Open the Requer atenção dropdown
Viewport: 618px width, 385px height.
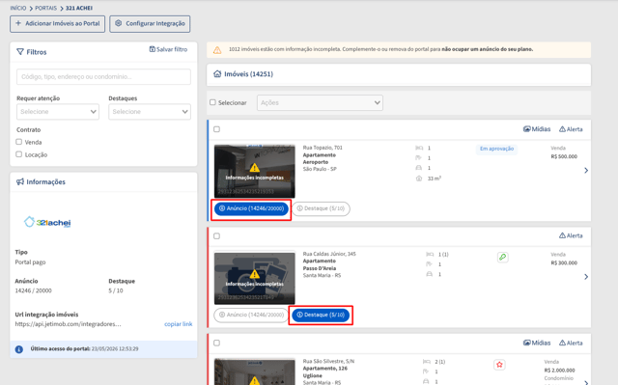pyautogui.click(x=58, y=112)
